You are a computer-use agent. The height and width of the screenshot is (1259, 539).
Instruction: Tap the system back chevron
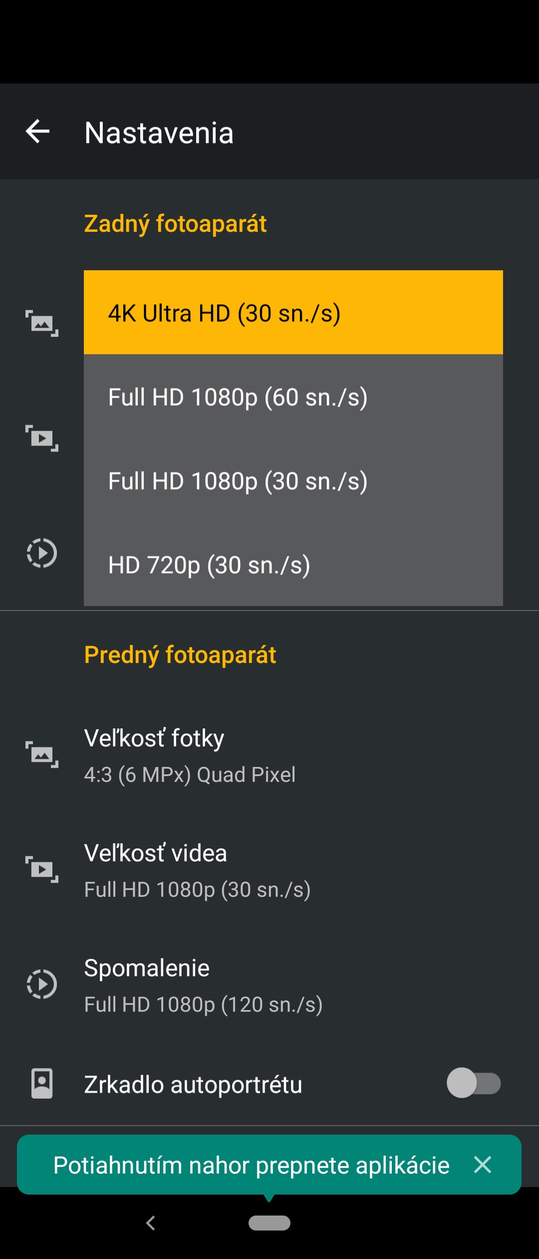click(151, 1223)
